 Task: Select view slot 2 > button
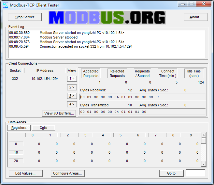pyautogui.click(x=72, y=87)
